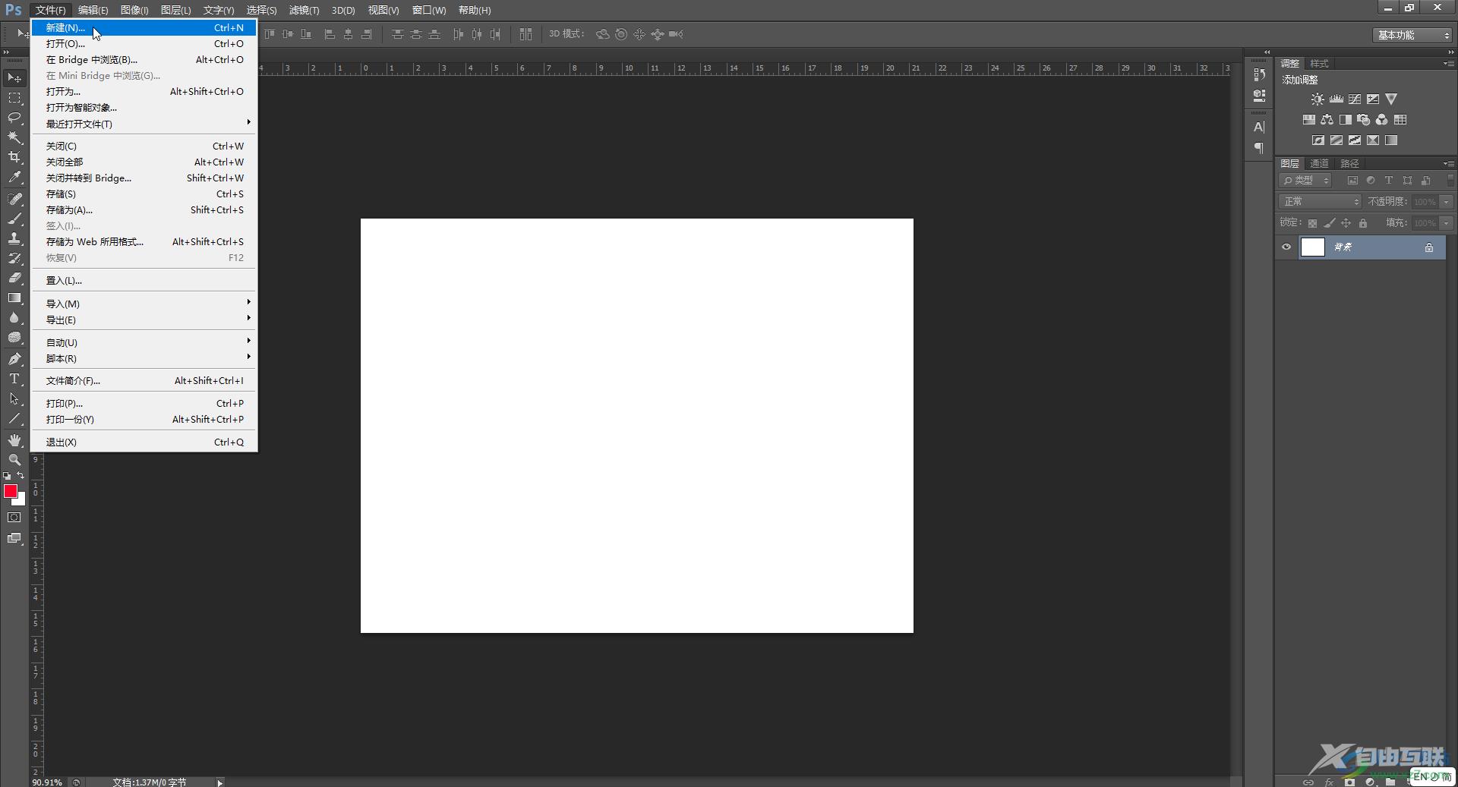Open the History panel icon
This screenshot has width=1458, height=787.
[x=1259, y=74]
